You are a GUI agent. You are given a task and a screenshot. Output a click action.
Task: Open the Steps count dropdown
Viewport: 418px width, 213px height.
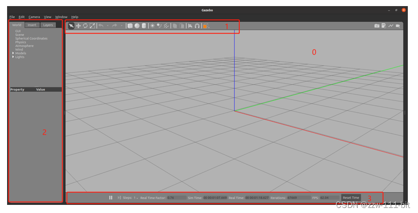(x=136, y=198)
